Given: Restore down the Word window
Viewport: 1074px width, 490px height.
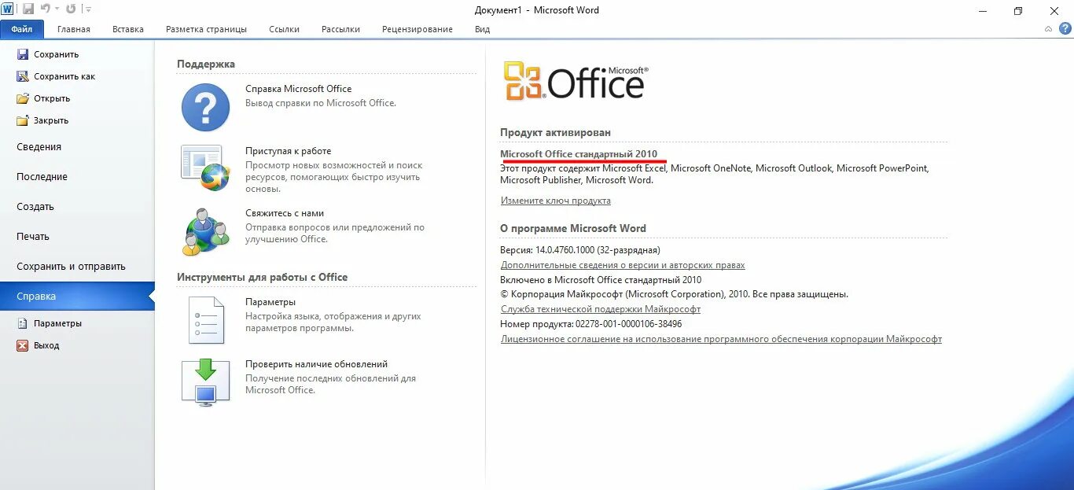Looking at the screenshot, I should (x=1018, y=10).
